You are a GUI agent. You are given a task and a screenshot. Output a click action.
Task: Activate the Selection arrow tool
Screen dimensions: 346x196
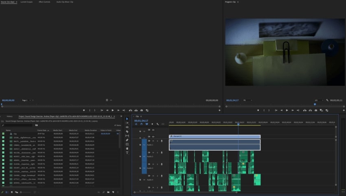coord(127,119)
